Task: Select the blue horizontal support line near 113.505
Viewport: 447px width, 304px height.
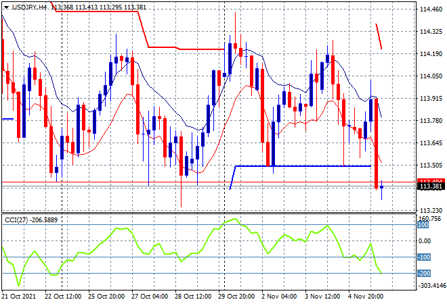Action: pyautogui.click(x=303, y=166)
